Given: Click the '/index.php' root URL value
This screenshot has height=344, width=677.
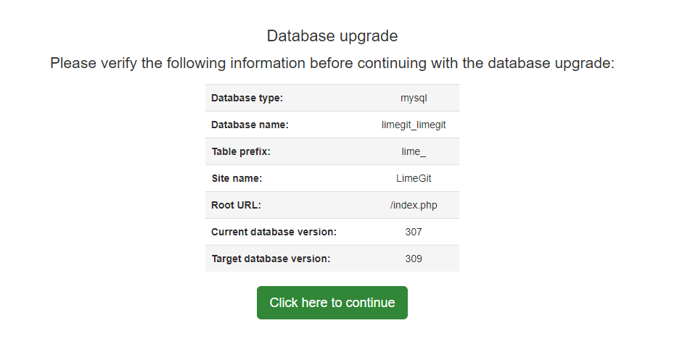Looking at the screenshot, I should [x=414, y=205].
